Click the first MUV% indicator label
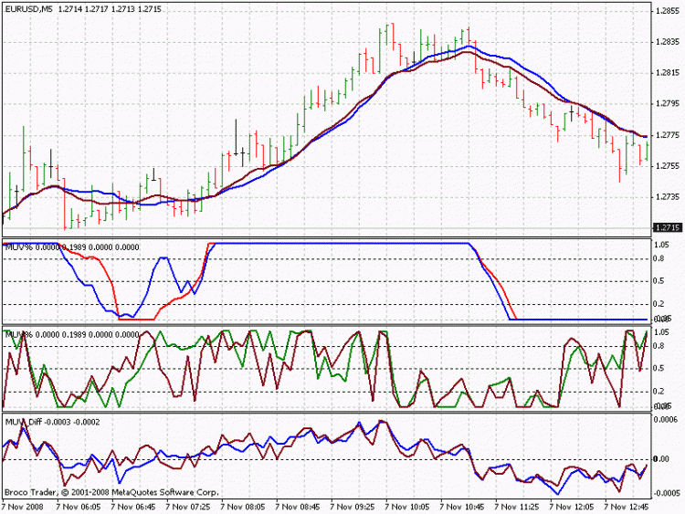This screenshot has height=514, width=685. pos(72,247)
